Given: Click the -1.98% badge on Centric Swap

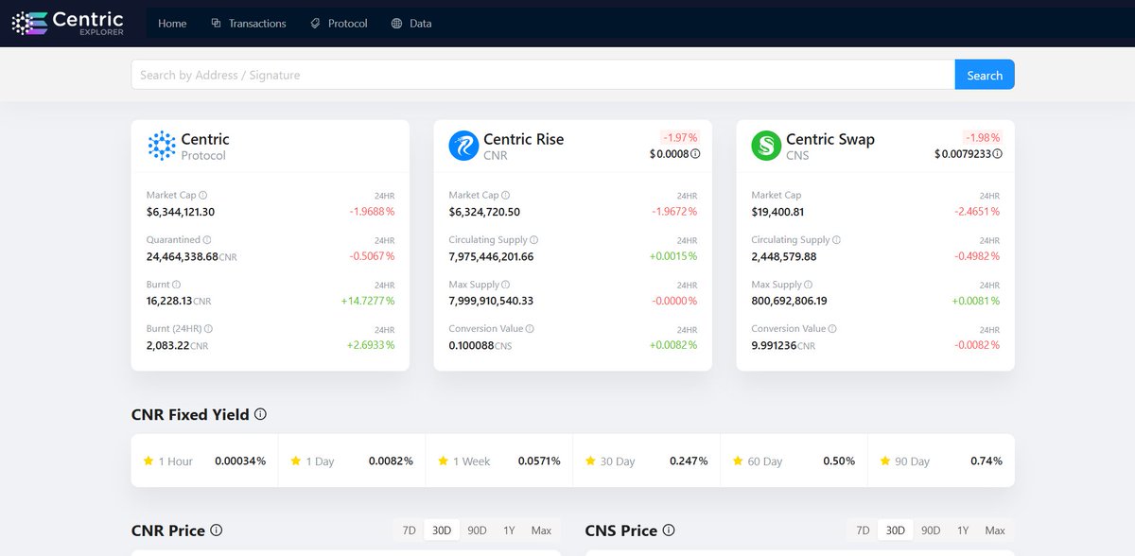Looking at the screenshot, I should [982, 137].
